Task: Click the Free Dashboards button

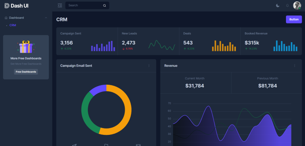Action: 26,72
